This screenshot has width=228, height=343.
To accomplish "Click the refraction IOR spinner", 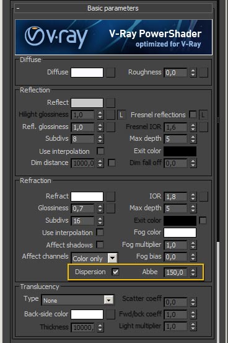I will click(x=193, y=197).
